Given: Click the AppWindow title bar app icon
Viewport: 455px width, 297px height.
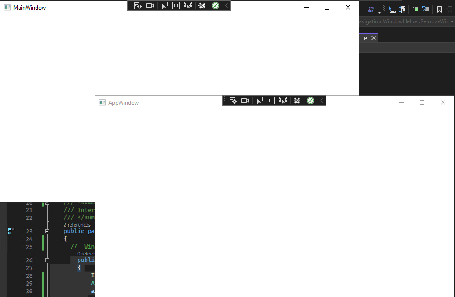Looking at the screenshot, I should coord(102,102).
